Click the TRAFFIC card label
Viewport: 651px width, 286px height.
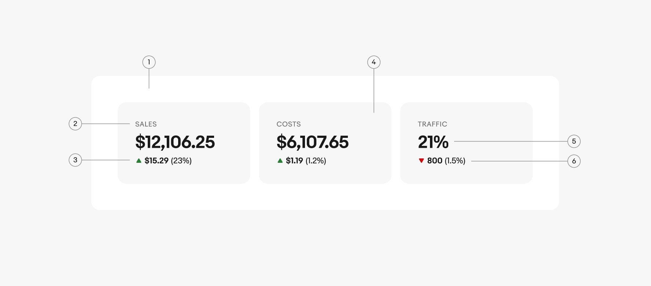click(x=432, y=124)
